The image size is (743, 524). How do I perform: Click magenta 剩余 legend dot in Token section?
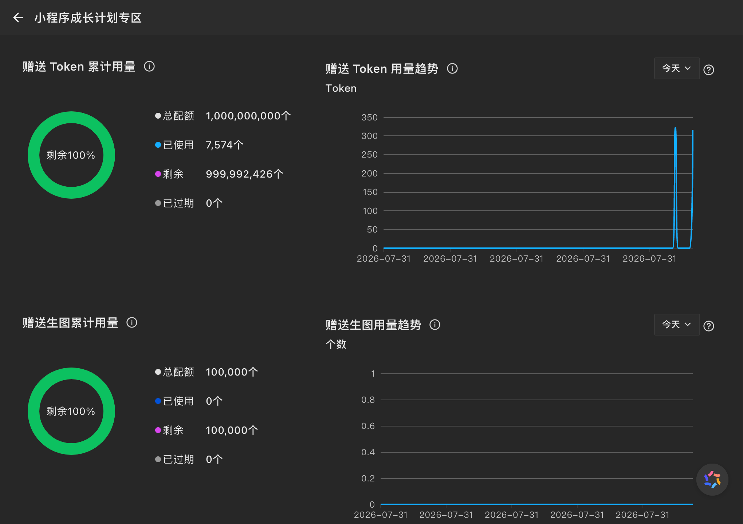(x=158, y=174)
